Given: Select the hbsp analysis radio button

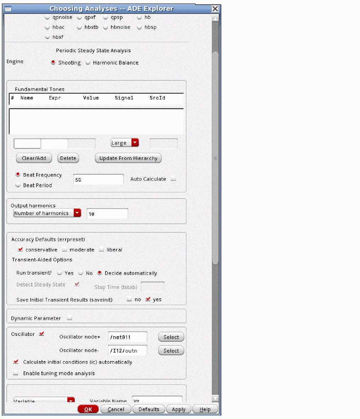Looking at the screenshot, I should (139, 27).
